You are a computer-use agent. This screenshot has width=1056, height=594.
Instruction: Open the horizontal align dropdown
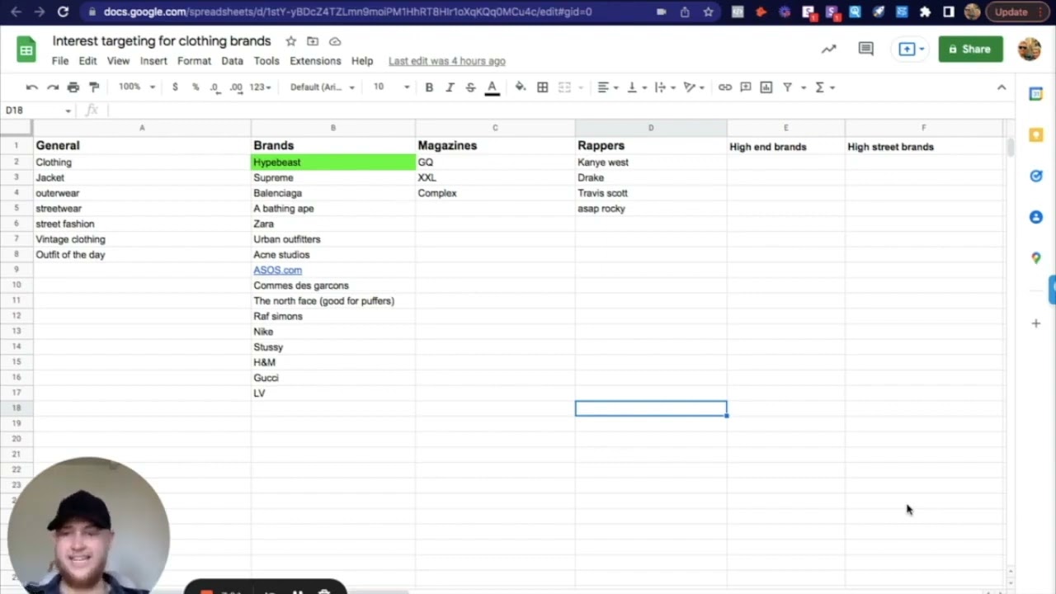pos(608,87)
